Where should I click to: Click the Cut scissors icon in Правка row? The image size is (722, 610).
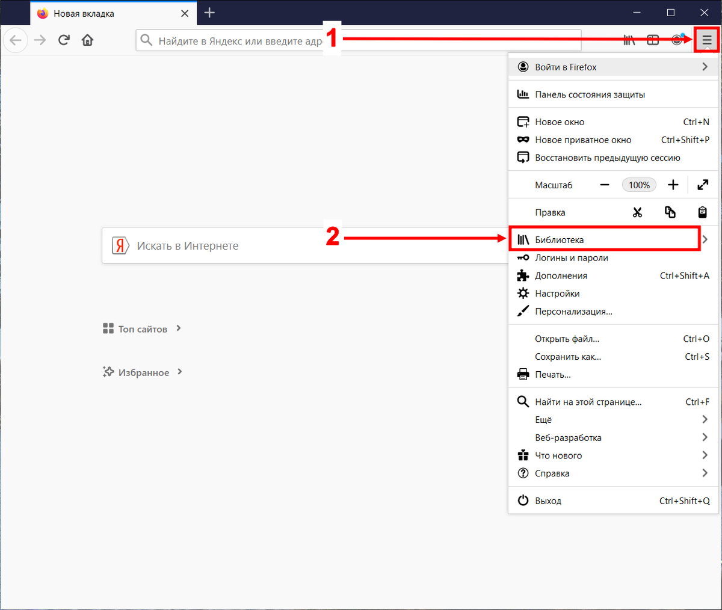(638, 212)
